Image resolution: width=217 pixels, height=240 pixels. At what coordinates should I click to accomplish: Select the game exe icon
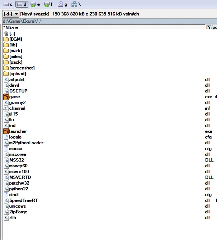6,97
